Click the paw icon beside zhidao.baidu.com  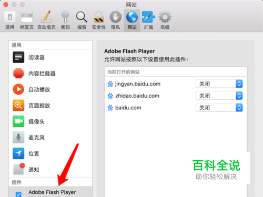[110, 96]
